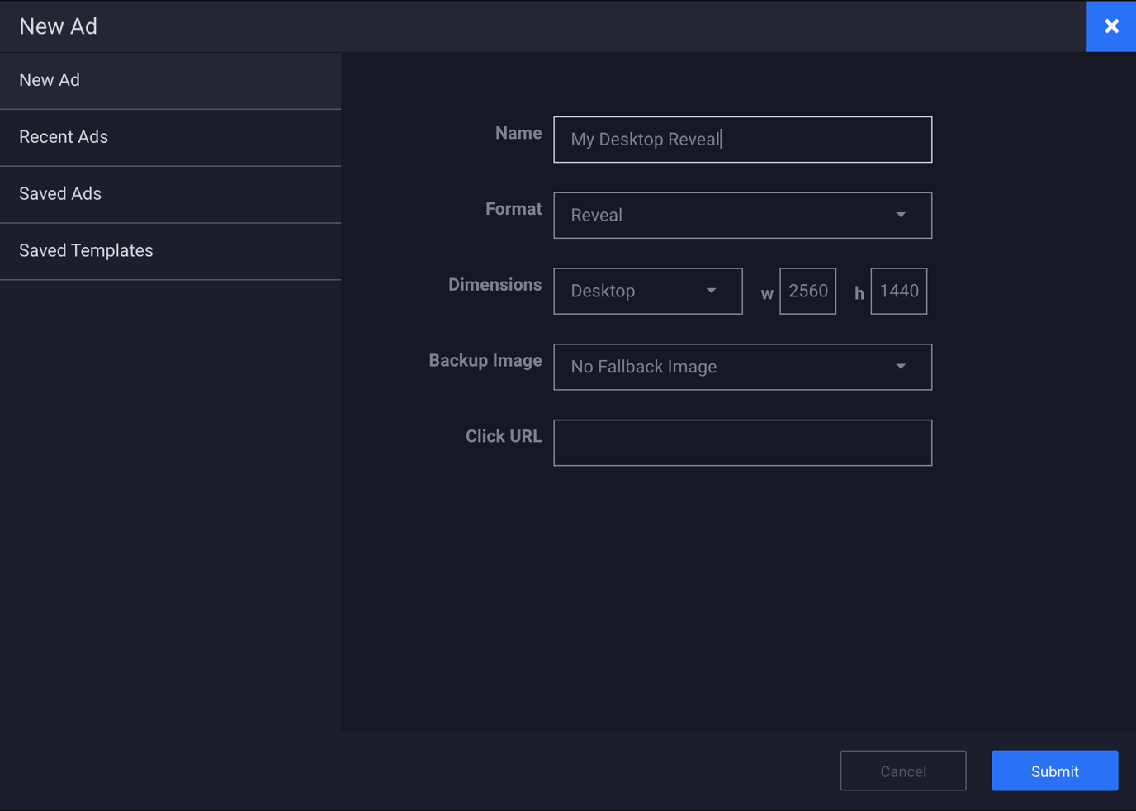This screenshot has width=1136, height=811.
Task: Click into the empty Click URL field
Action: [x=741, y=443]
